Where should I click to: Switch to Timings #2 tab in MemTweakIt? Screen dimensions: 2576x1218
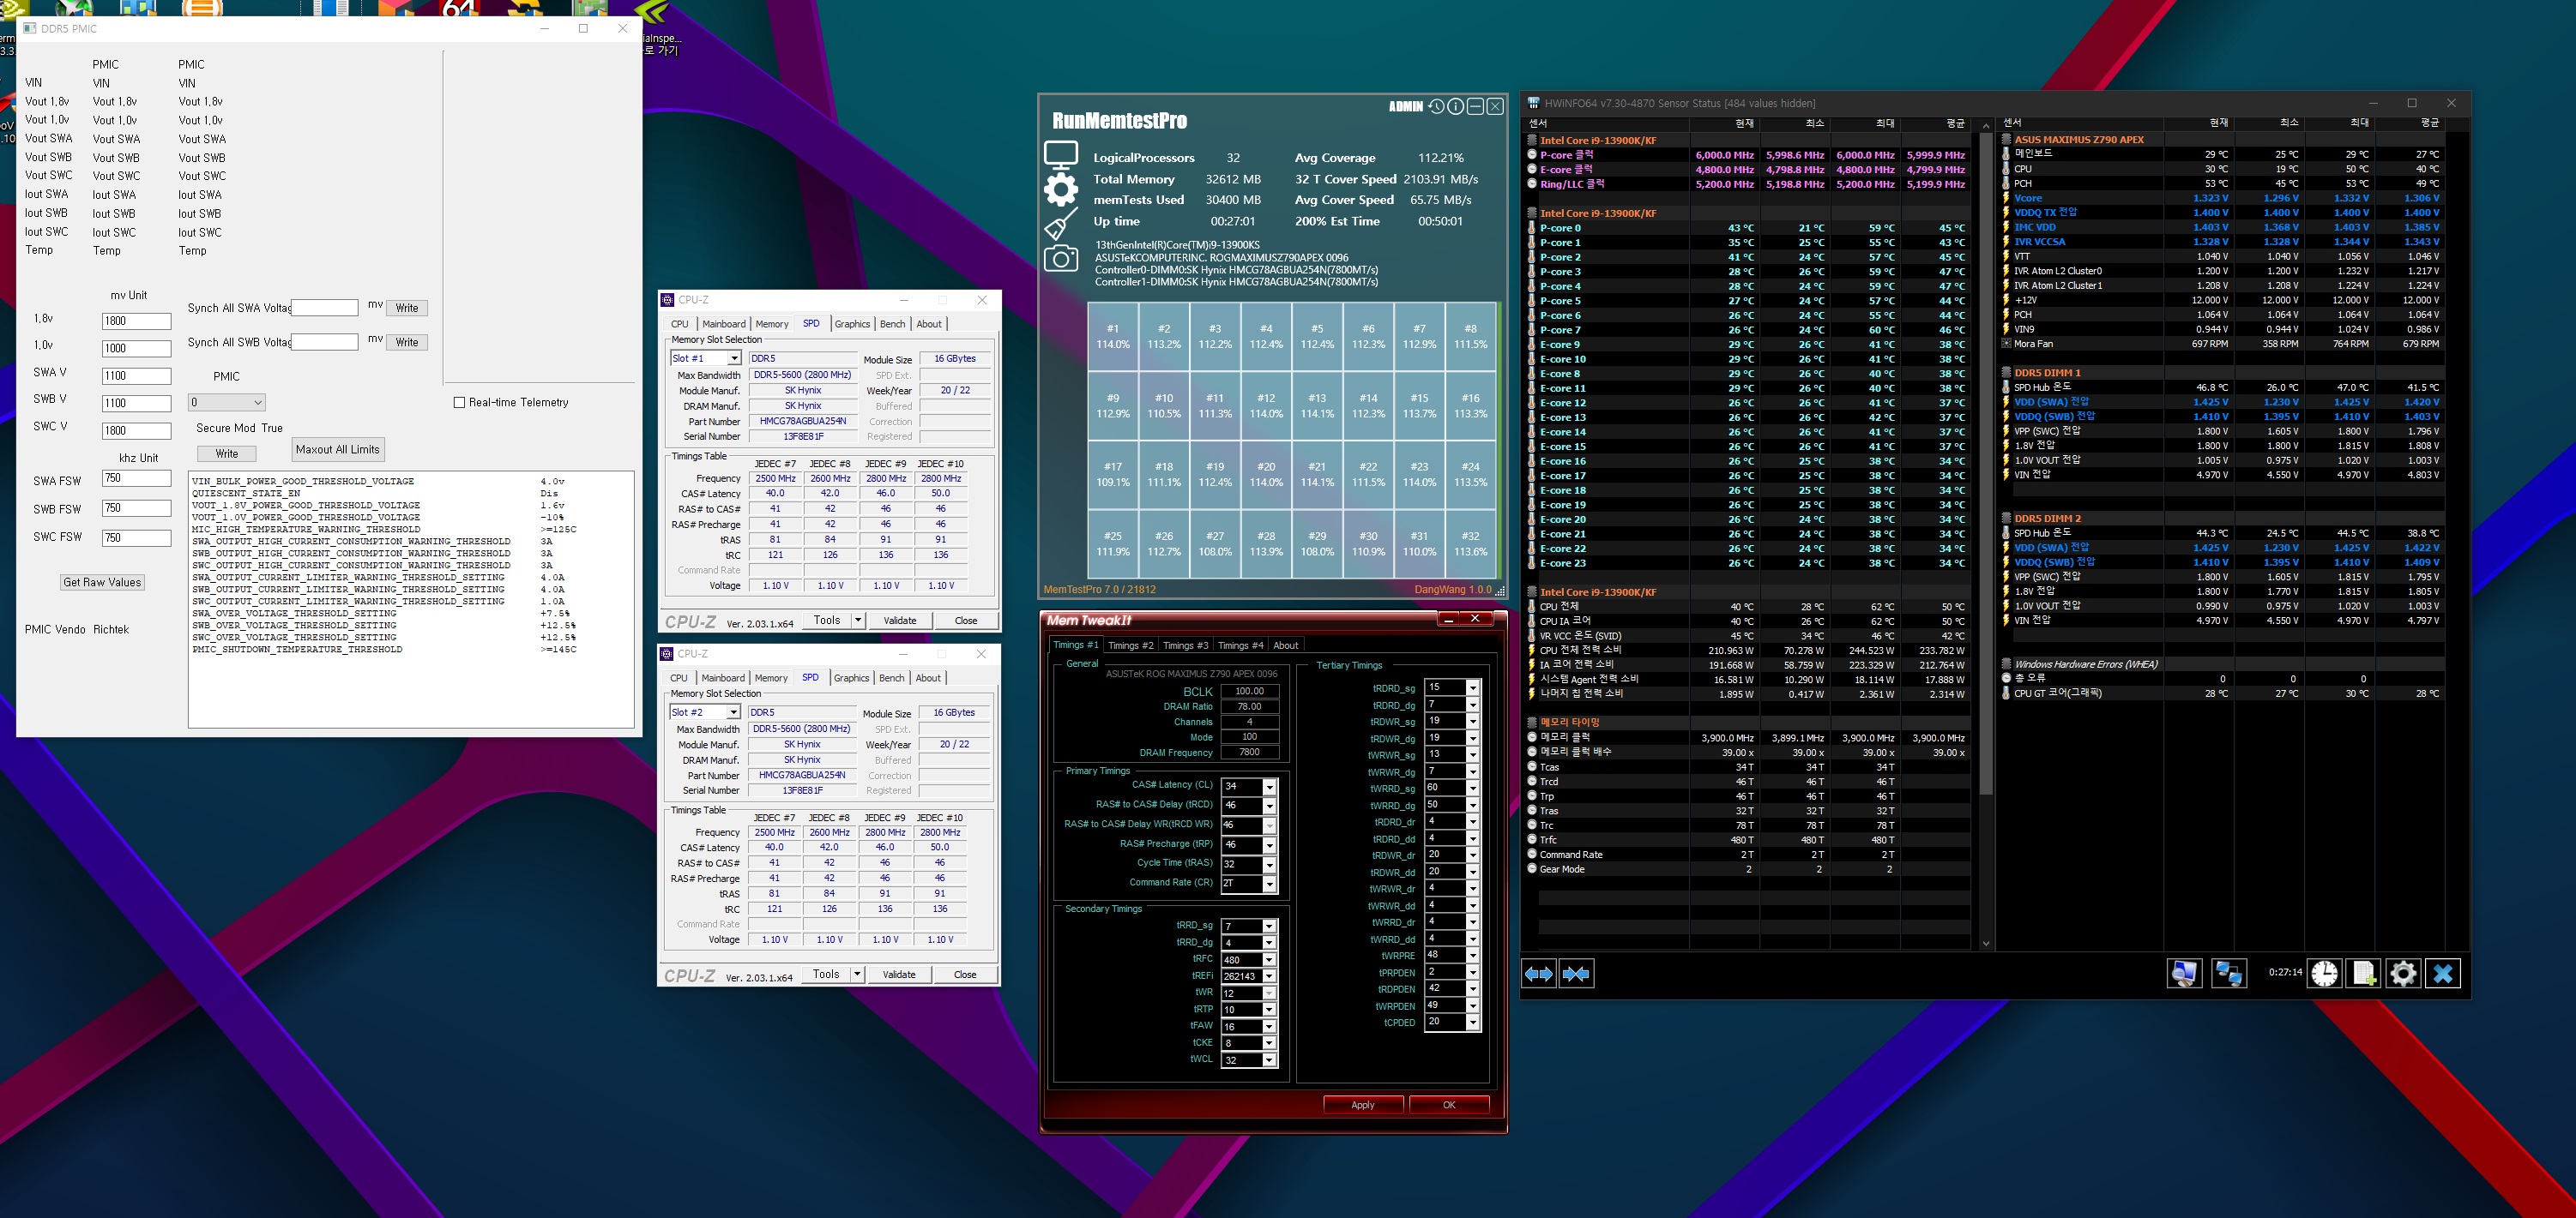click(1130, 645)
